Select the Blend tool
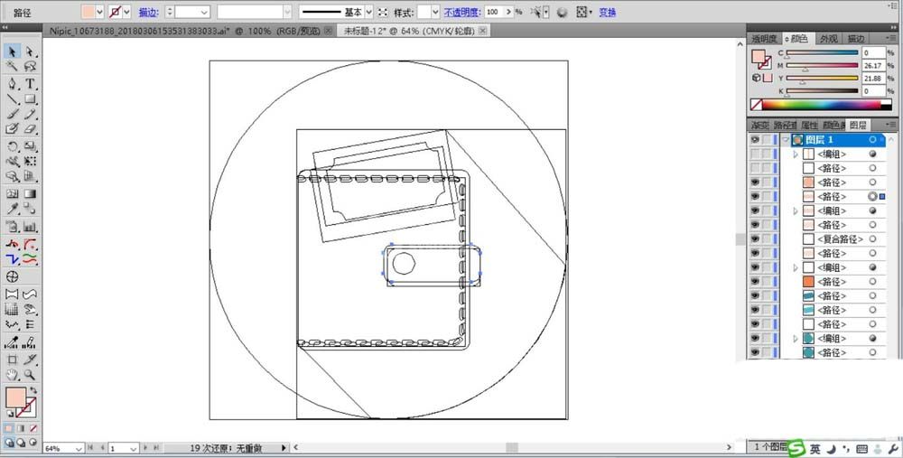Screen dimensions: 903x458 (x=30, y=209)
